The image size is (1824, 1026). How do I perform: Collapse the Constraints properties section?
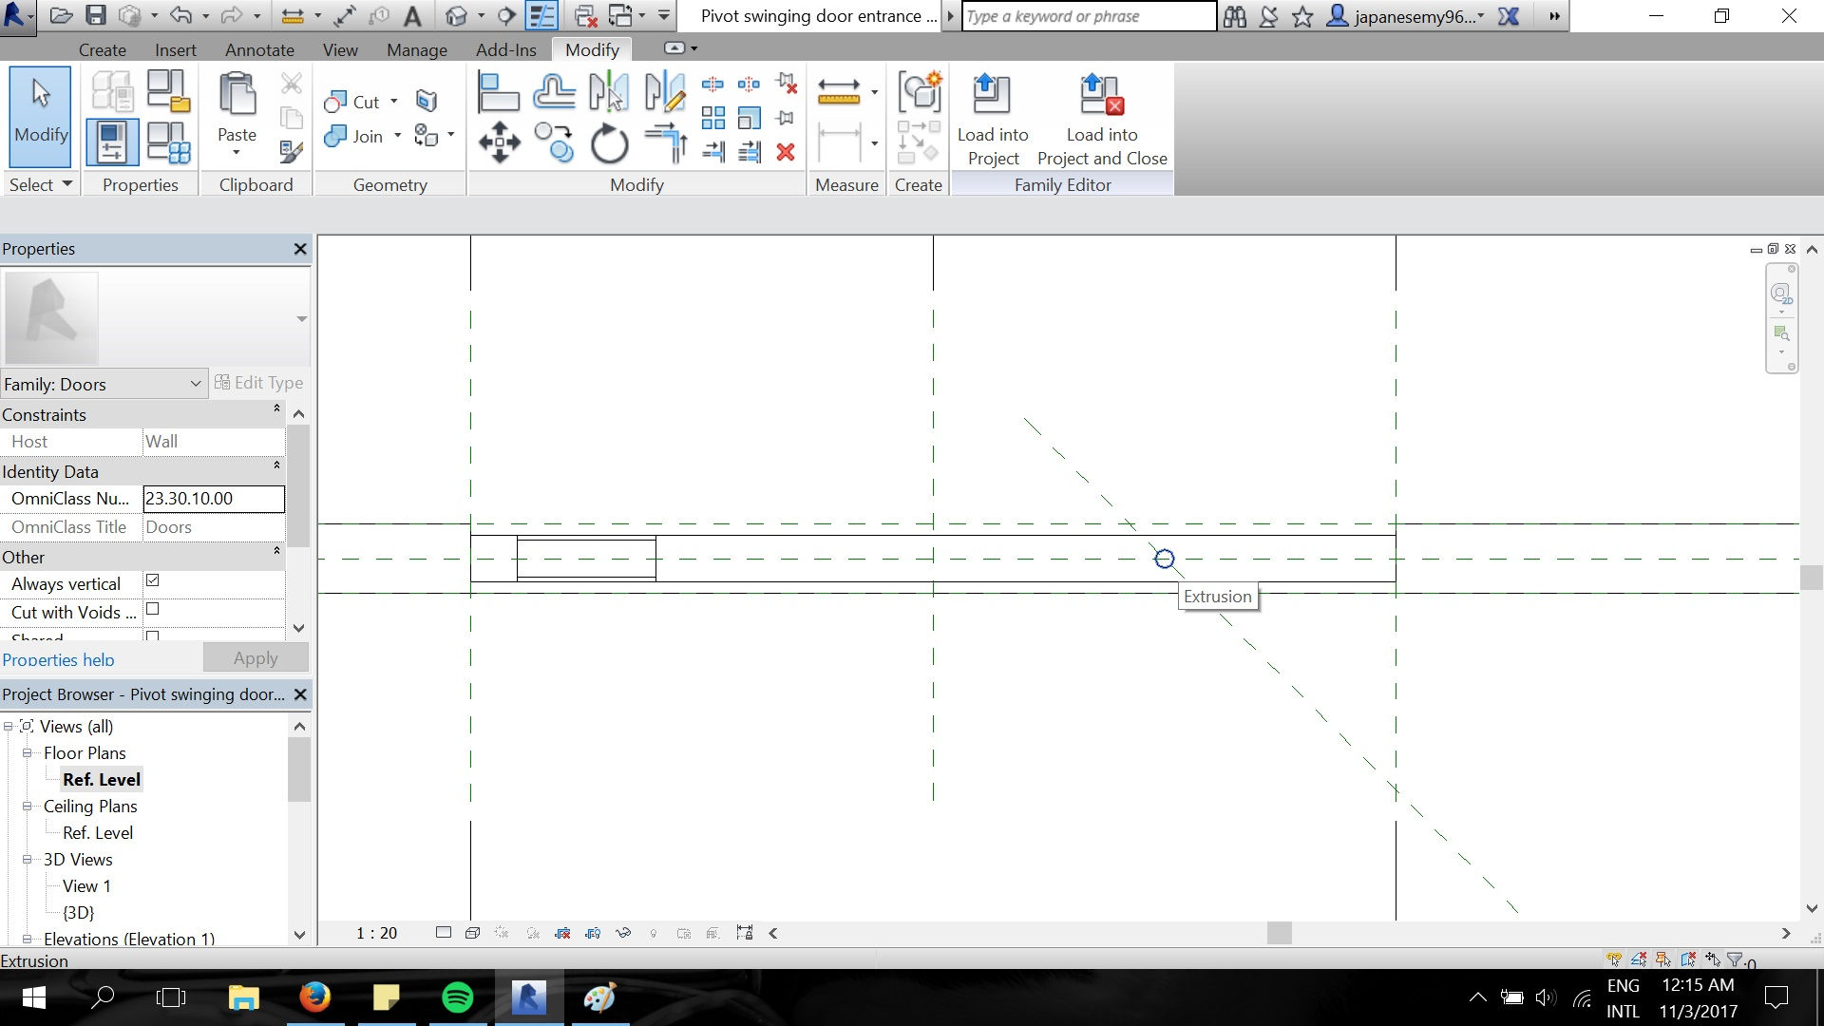tap(276, 408)
